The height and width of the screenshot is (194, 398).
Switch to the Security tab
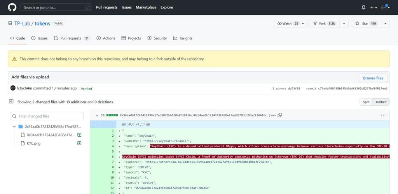tap(157, 38)
